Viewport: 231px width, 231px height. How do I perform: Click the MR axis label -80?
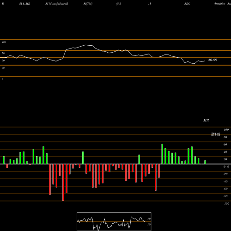pos(225,196)
